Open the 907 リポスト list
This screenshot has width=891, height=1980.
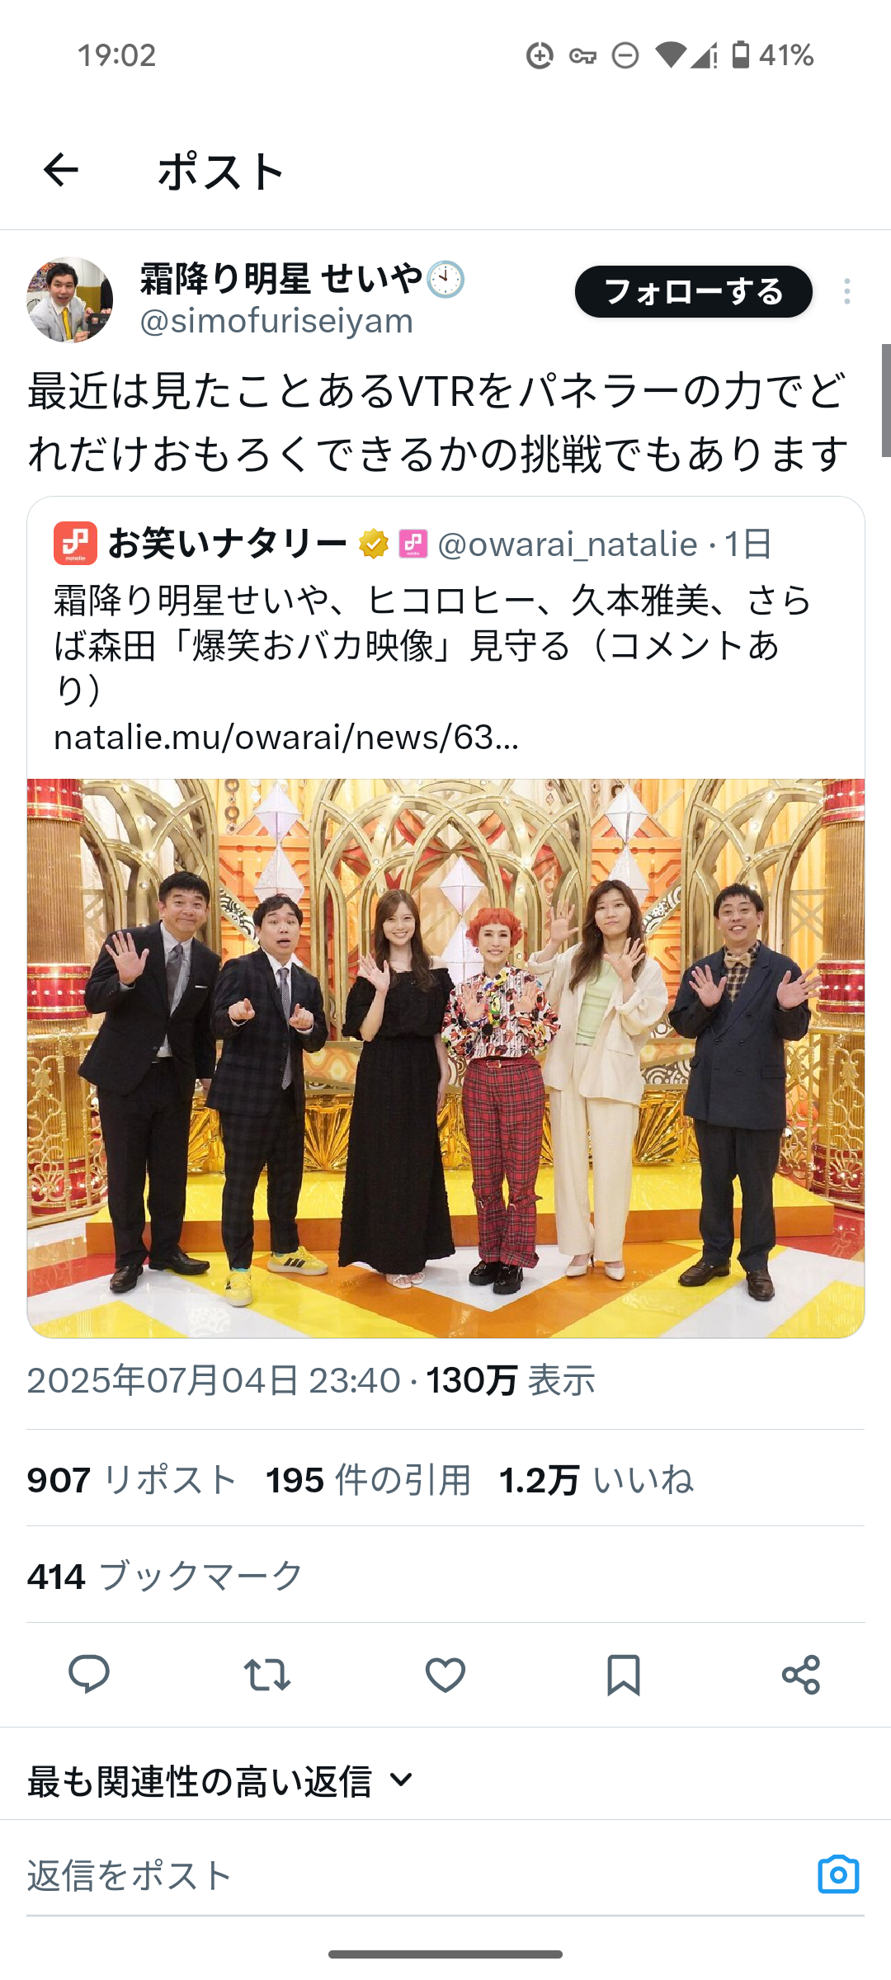click(132, 1479)
